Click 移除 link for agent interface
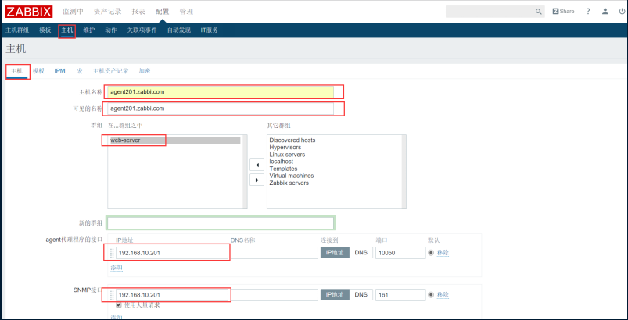Image resolution: width=628 pixels, height=320 pixels. [443, 253]
